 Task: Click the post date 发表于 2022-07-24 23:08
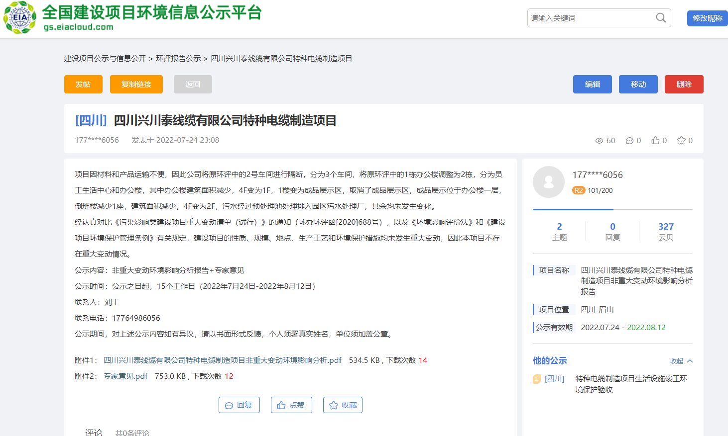coord(175,140)
